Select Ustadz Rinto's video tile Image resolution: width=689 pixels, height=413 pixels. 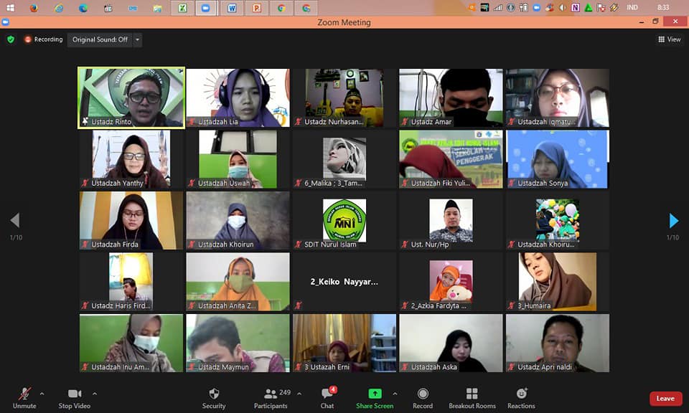click(x=131, y=98)
